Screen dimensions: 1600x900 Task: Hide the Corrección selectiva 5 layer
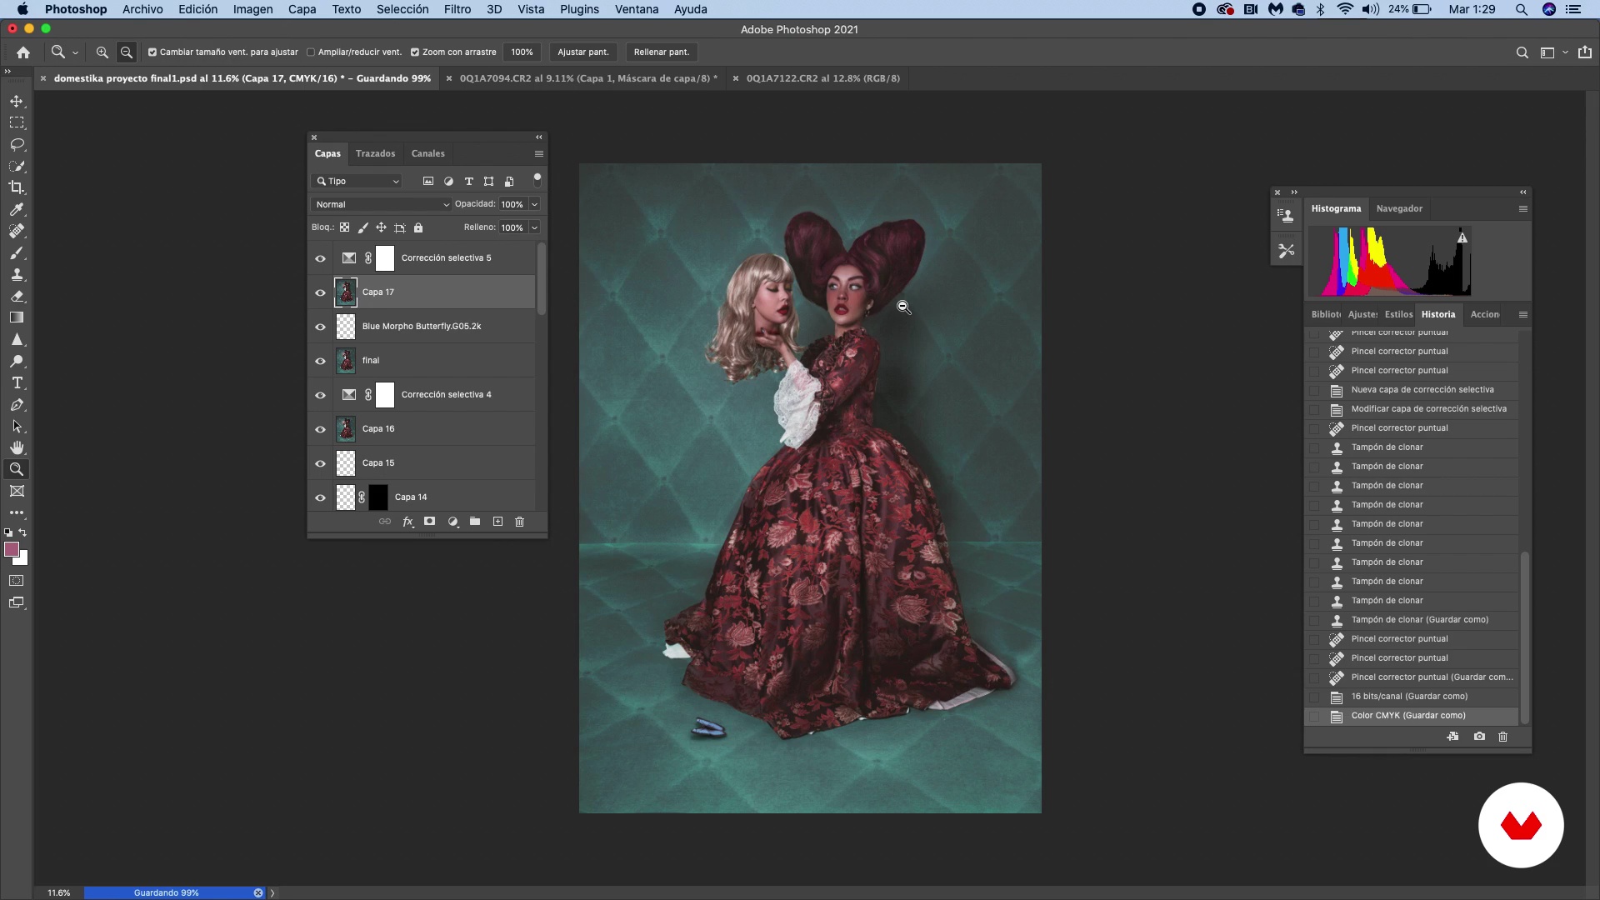pyautogui.click(x=320, y=258)
